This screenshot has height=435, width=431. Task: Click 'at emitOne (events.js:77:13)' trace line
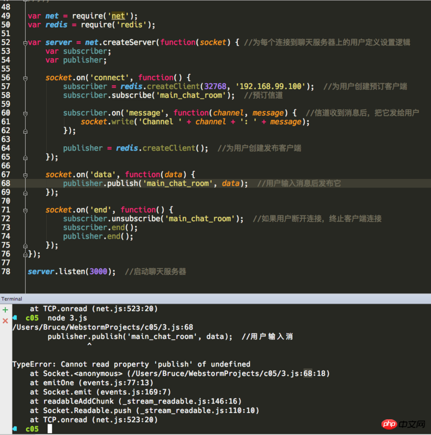tap(91, 383)
